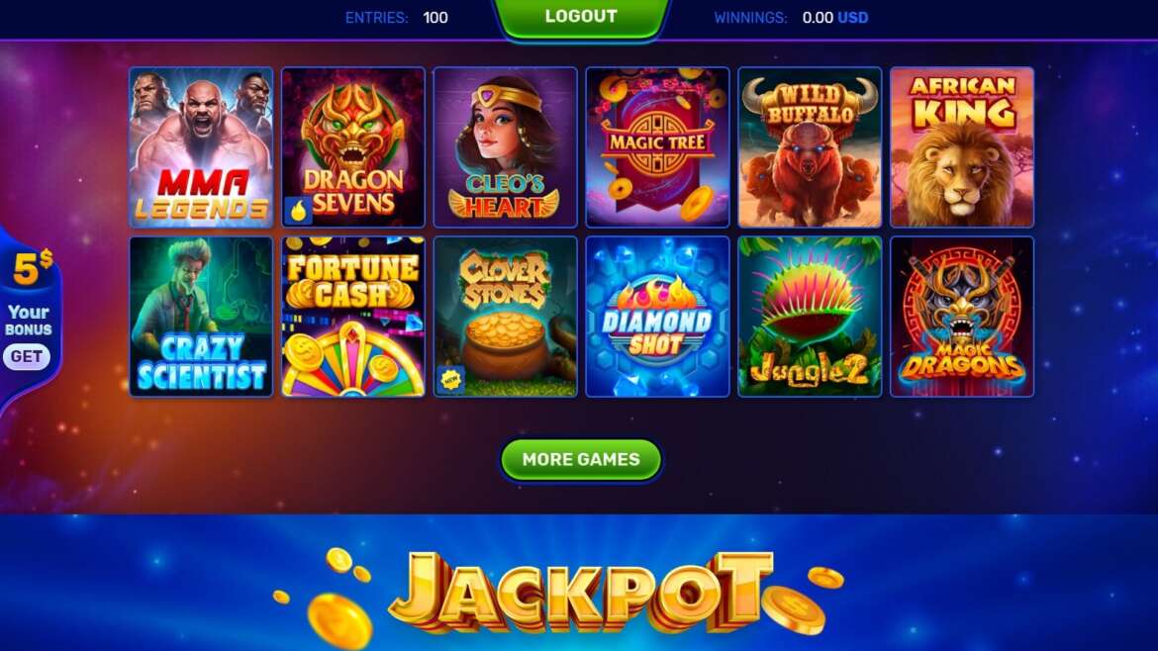Image resolution: width=1158 pixels, height=651 pixels.
Task: Open the MMA Legends game tile
Action: (x=201, y=146)
